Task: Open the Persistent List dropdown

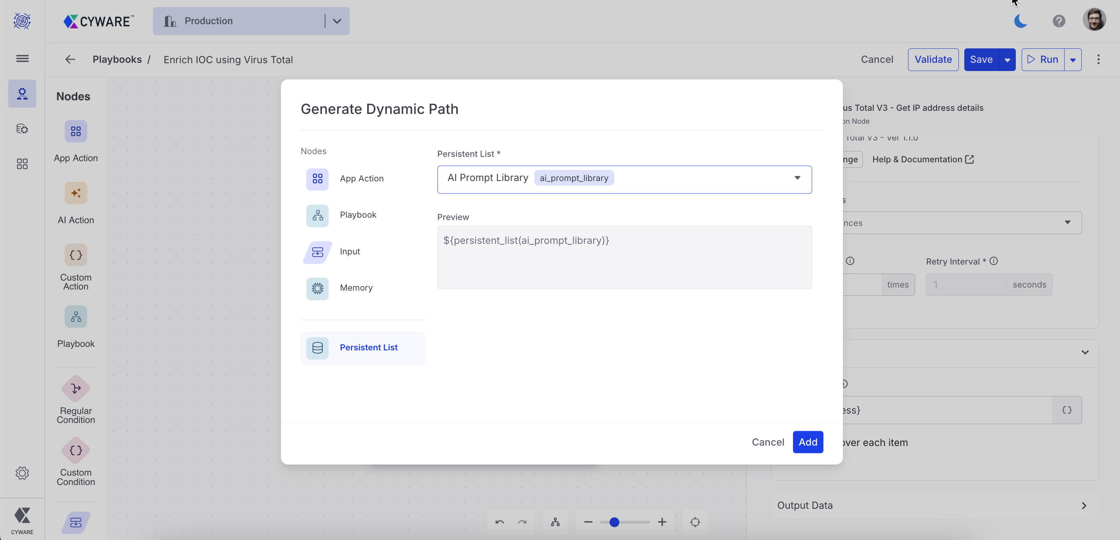Action: click(797, 178)
